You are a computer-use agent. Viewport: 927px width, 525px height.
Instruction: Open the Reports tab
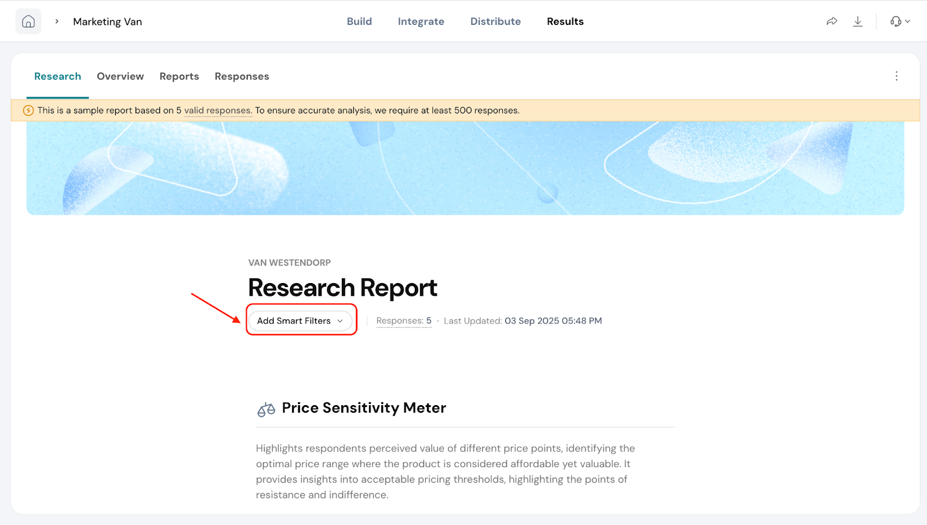(179, 76)
